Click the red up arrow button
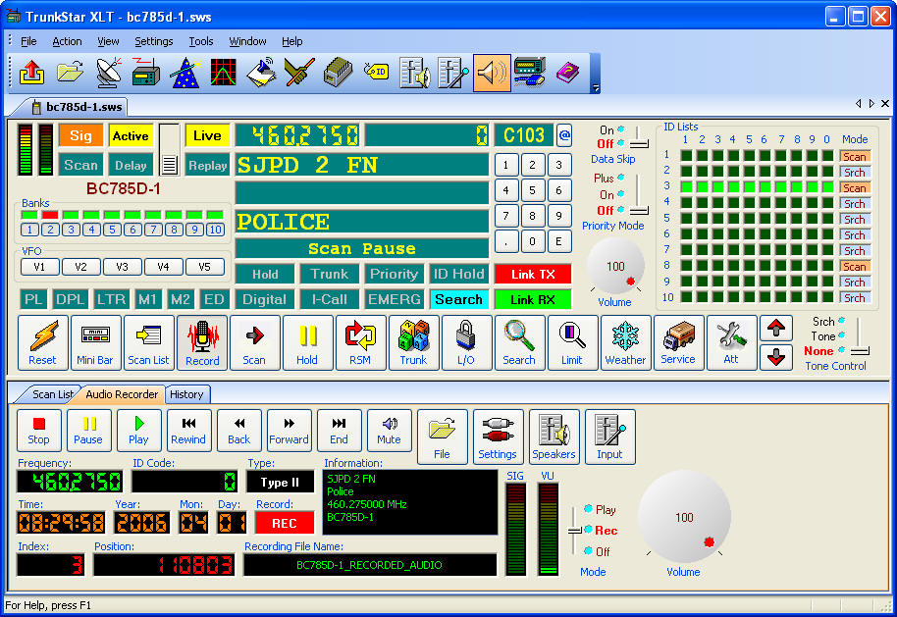Image resolution: width=897 pixels, height=617 pixels. [x=776, y=329]
